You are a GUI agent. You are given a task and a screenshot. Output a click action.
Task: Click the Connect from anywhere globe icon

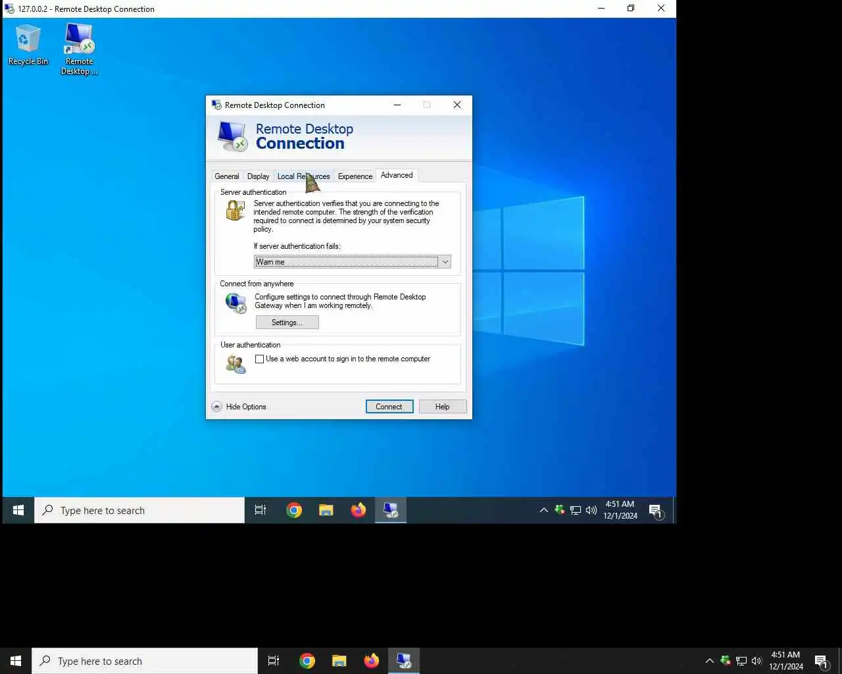[x=235, y=303]
